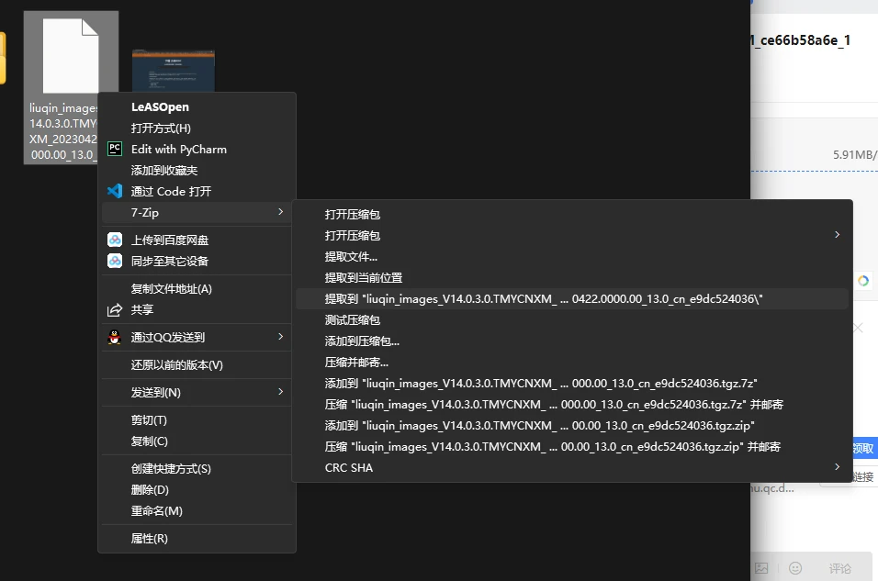Click the PyCharm icon in context menu
This screenshot has width=878, height=581.
115,149
